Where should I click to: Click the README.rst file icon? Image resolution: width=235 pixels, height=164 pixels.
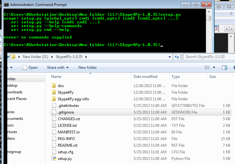(54, 145)
